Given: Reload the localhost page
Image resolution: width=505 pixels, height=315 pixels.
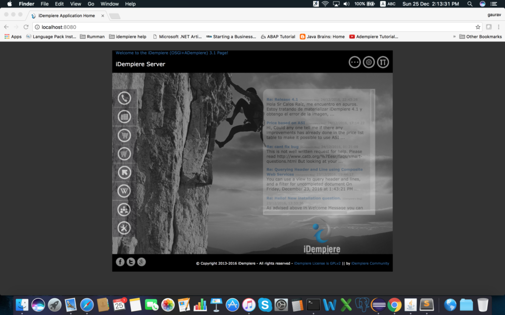Looking at the screenshot, I should click(26, 27).
